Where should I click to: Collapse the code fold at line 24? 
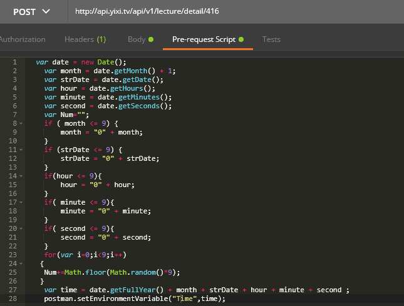coord(21,264)
